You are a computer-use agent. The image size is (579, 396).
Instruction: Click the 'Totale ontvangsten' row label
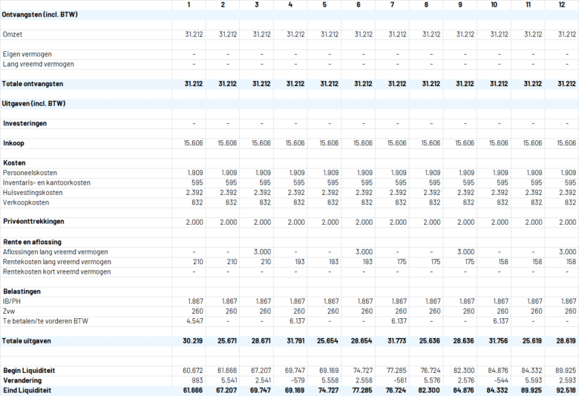click(33, 84)
